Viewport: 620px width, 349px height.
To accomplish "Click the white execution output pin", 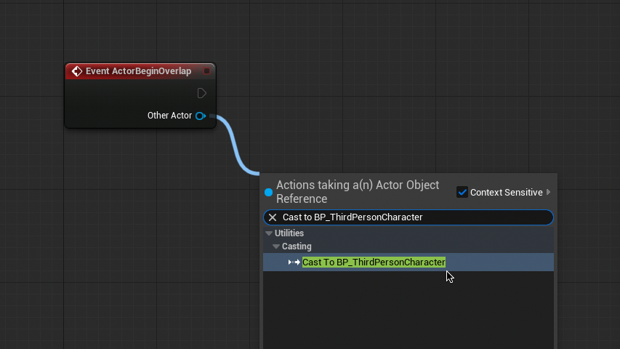I will tap(202, 93).
